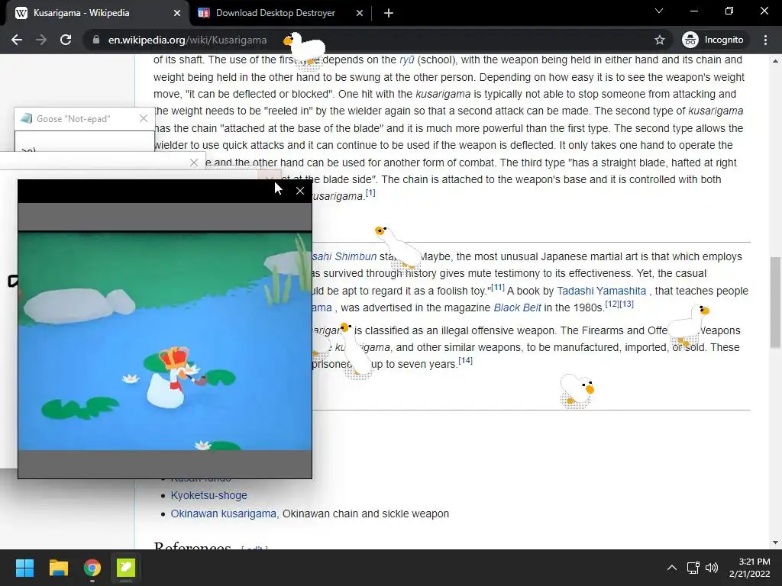Click the Goose "Not-epad" title bar icon
782x586 pixels.
point(27,118)
